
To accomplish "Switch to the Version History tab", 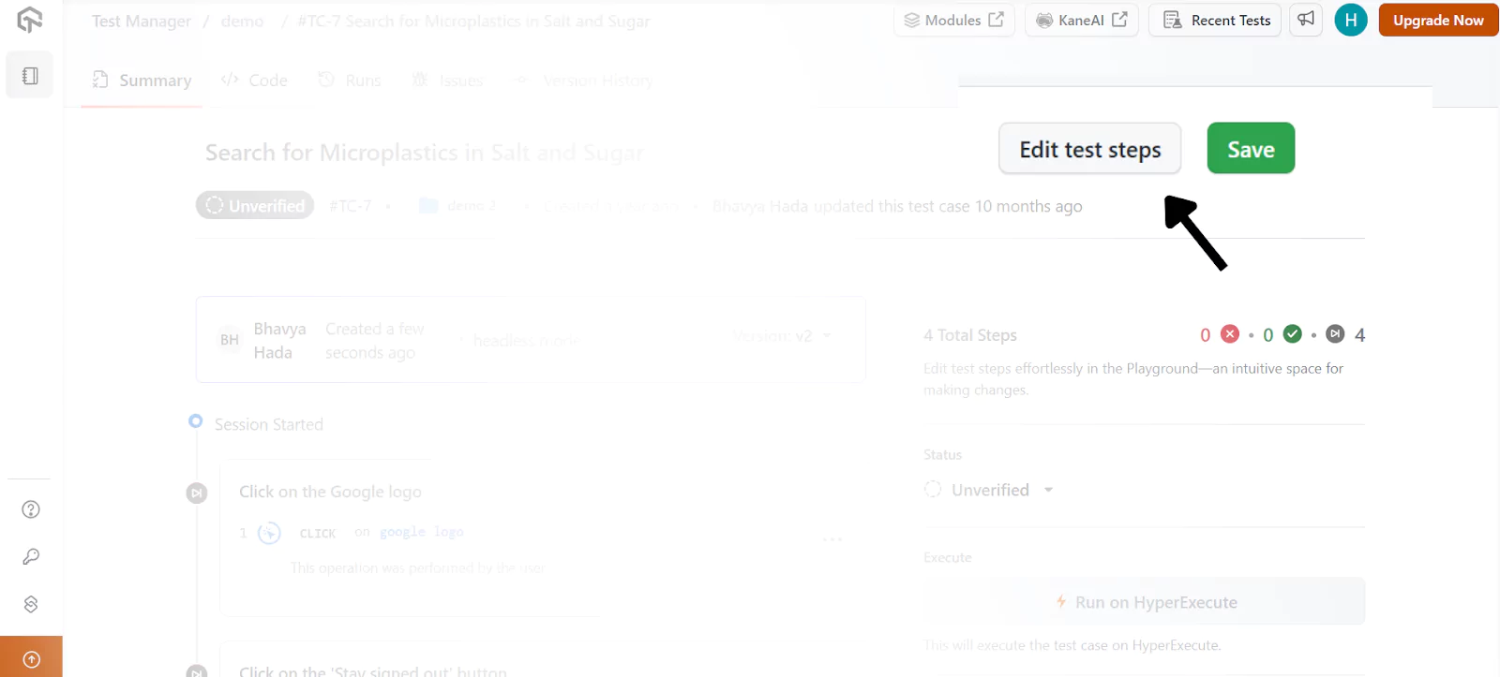I will click(x=583, y=81).
